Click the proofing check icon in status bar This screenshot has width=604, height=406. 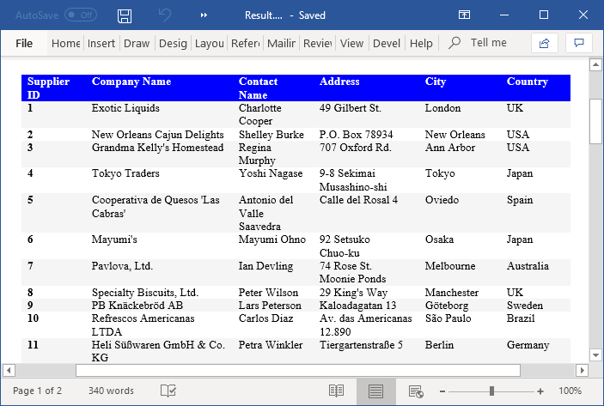[168, 391]
